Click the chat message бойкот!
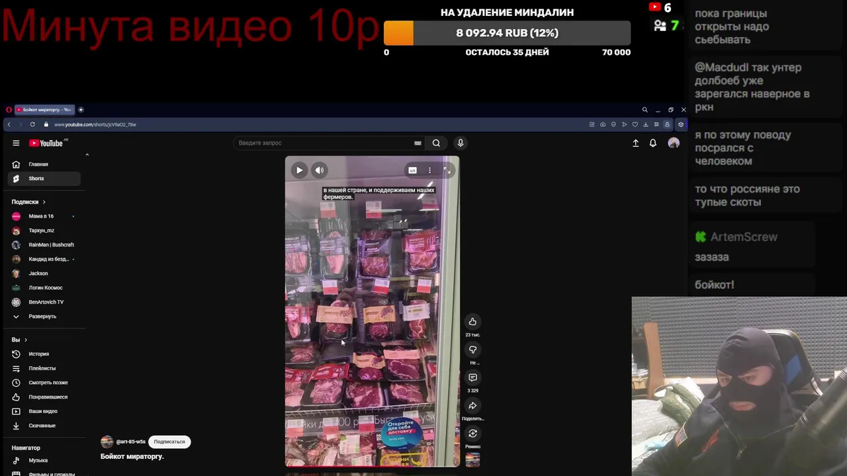 (x=714, y=285)
